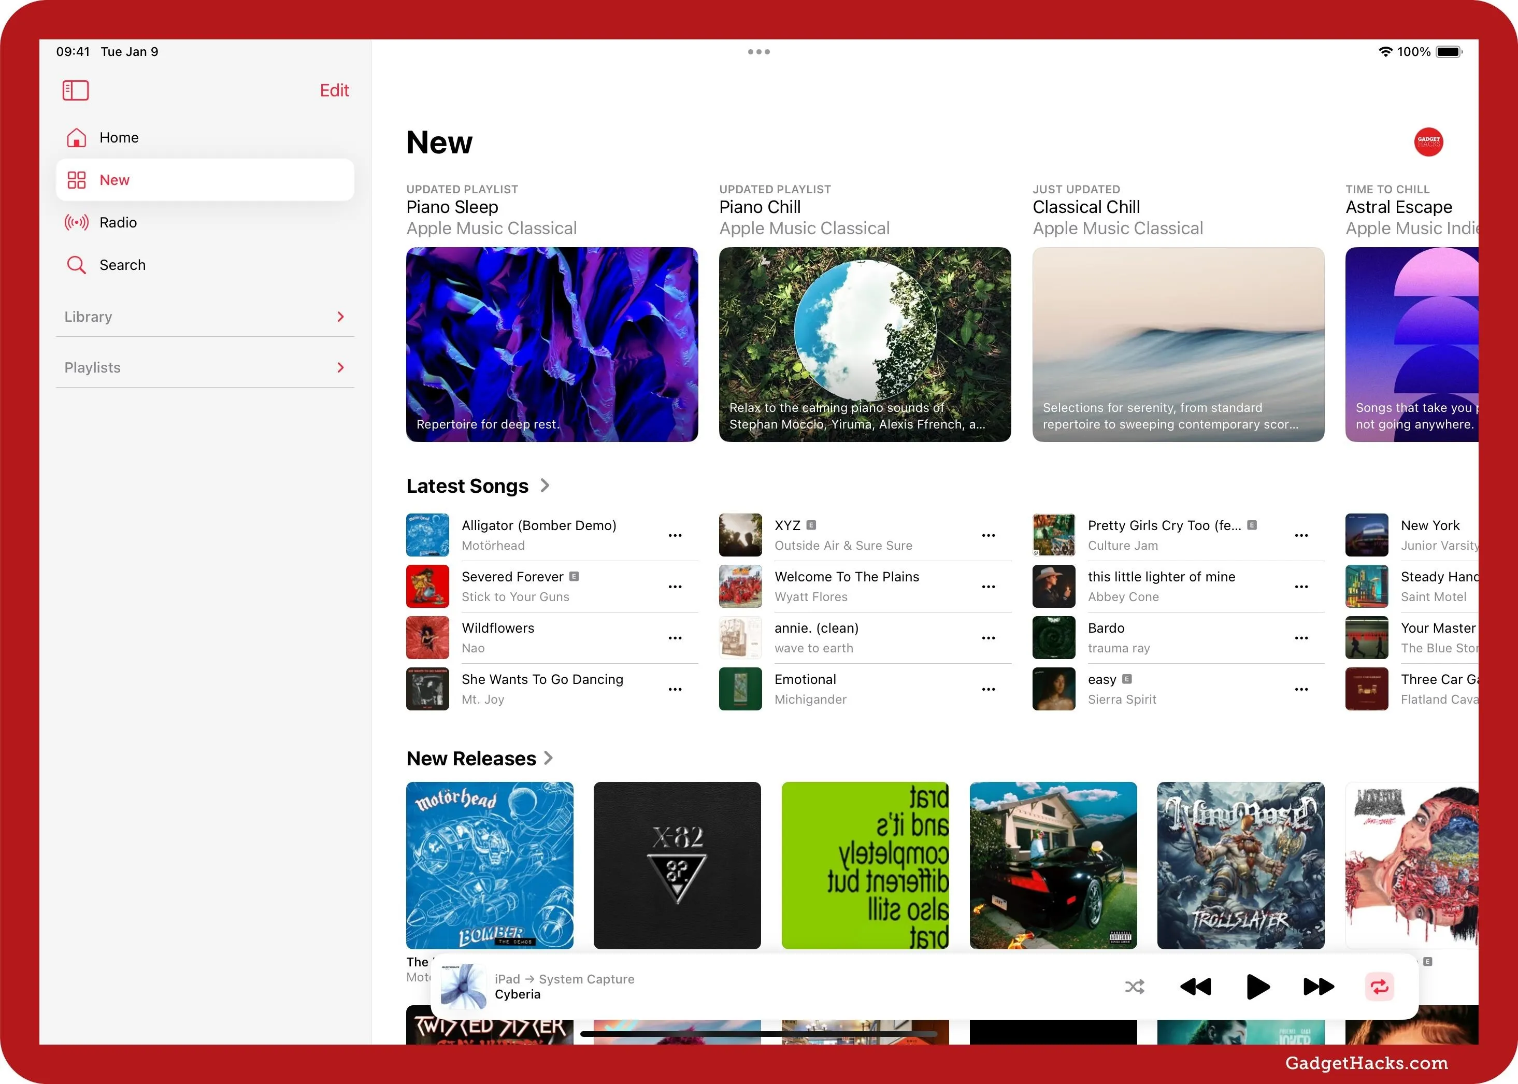Open more options for Severed Forever
Image resolution: width=1518 pixels, height=1084 pixels.
point(675,587)
